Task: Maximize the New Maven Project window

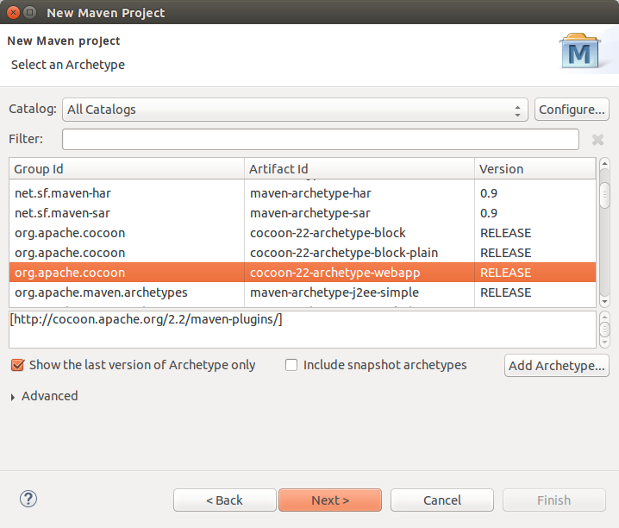Action: (x=29, y=13)
